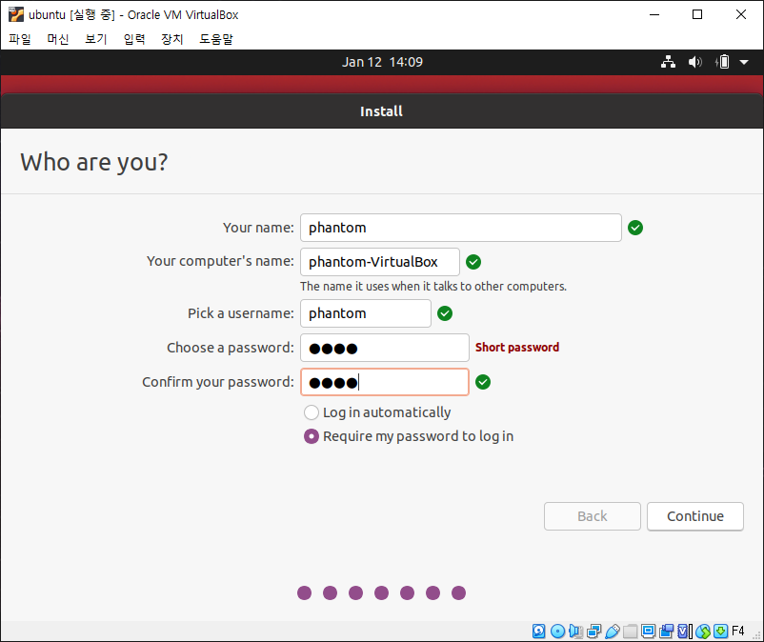Click the VirtualBox app icon in title bar
The width and height of the screenshot is (764, 642).
pos(15,14)
